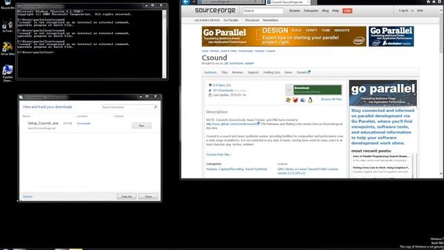Click the Clear list button
The height and width of the screenshot is (250, 444).
[x=126, y=197]
